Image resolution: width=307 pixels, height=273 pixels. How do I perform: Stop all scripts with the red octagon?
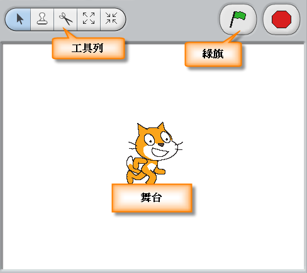[x=281, y=19]
